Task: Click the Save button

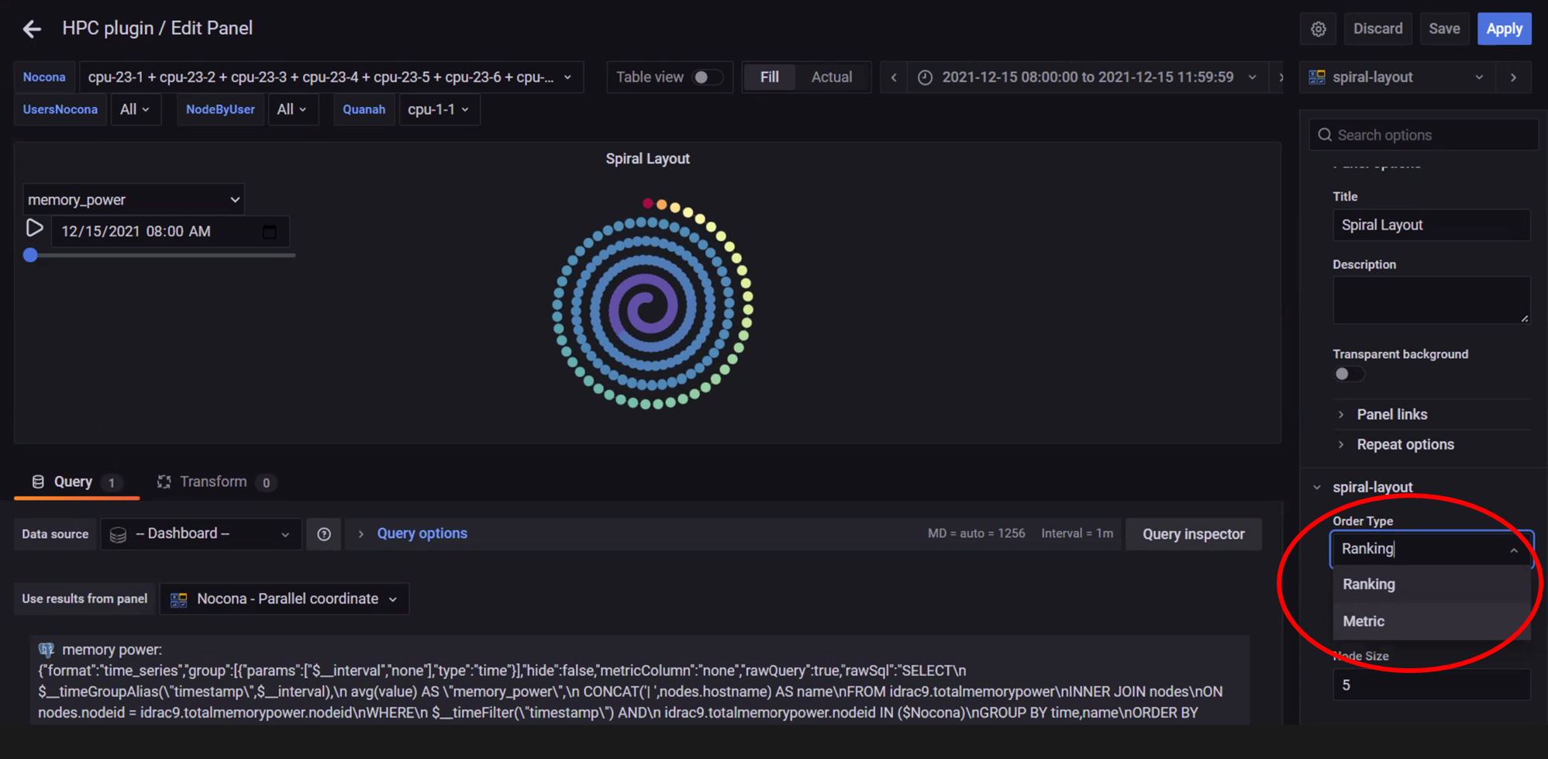Action: point(1444,29)
